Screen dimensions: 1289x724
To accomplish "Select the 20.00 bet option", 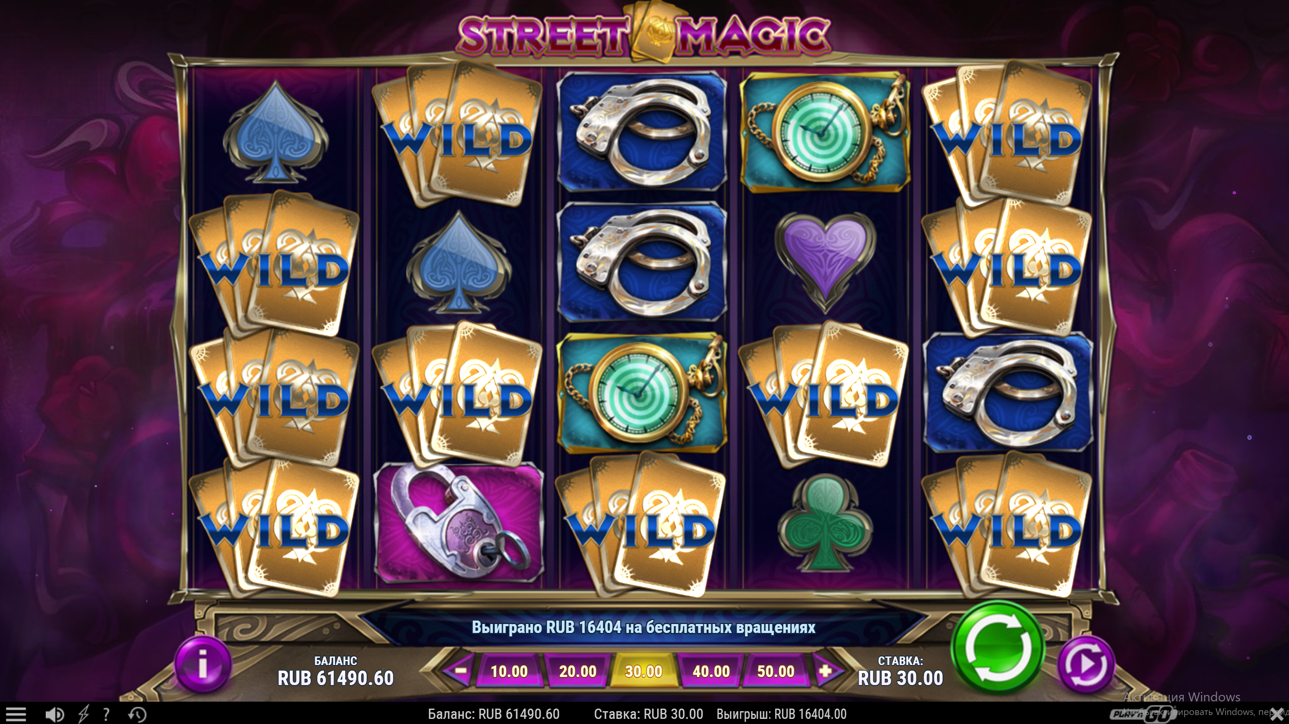I will click(578, 671).
